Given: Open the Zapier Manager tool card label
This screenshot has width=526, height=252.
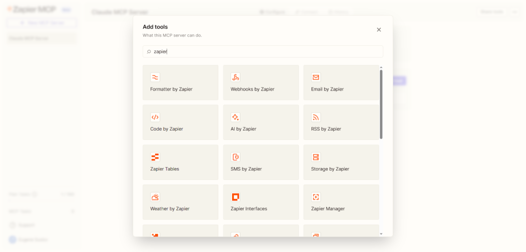Looking at the screenshot, I should (328, 209).
